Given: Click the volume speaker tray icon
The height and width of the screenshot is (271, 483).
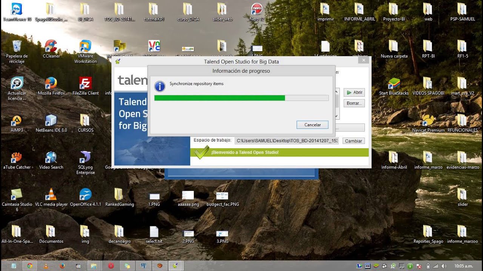Looking at the screenshot, I should pos(444,266).
